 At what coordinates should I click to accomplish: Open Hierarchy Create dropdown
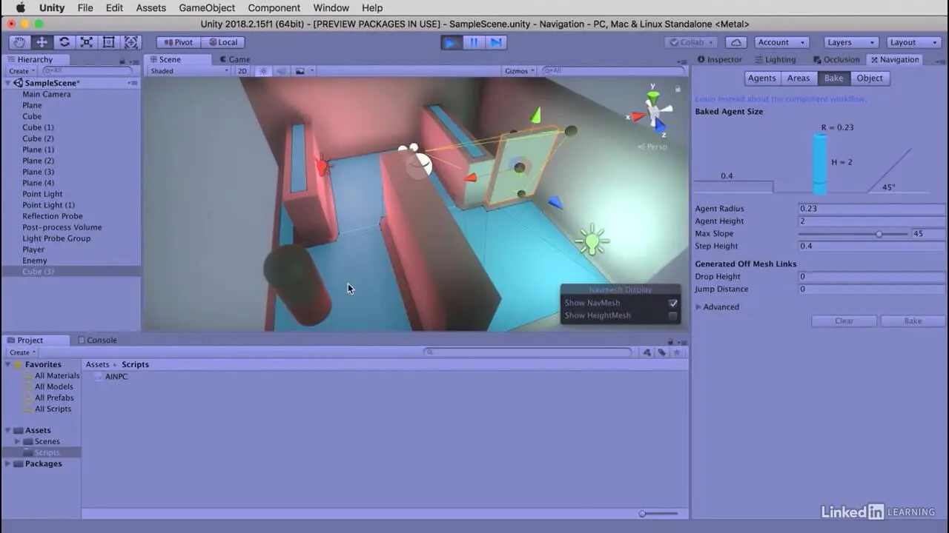(22, 71)
